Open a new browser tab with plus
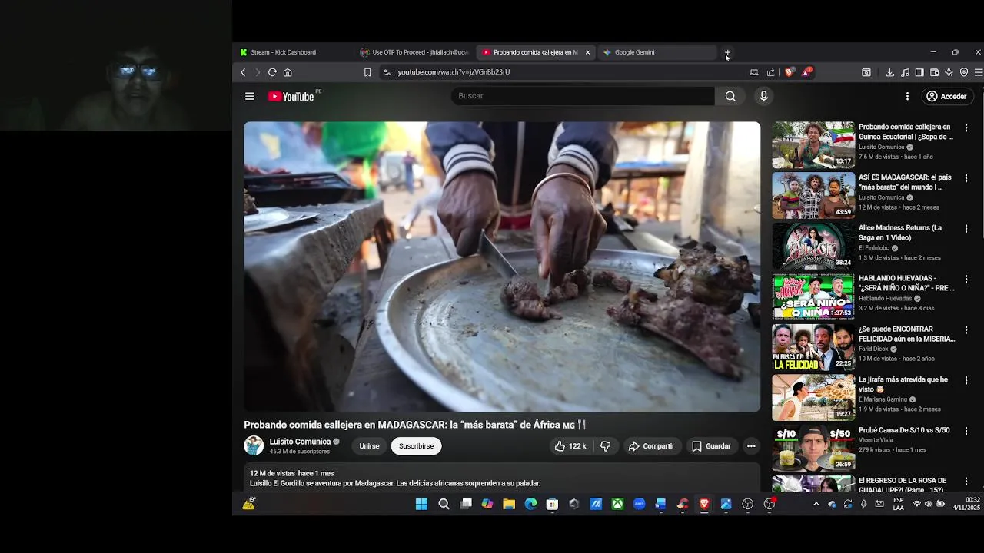The image size is (984, 553). pyautogui.click(x=727, y=52)
